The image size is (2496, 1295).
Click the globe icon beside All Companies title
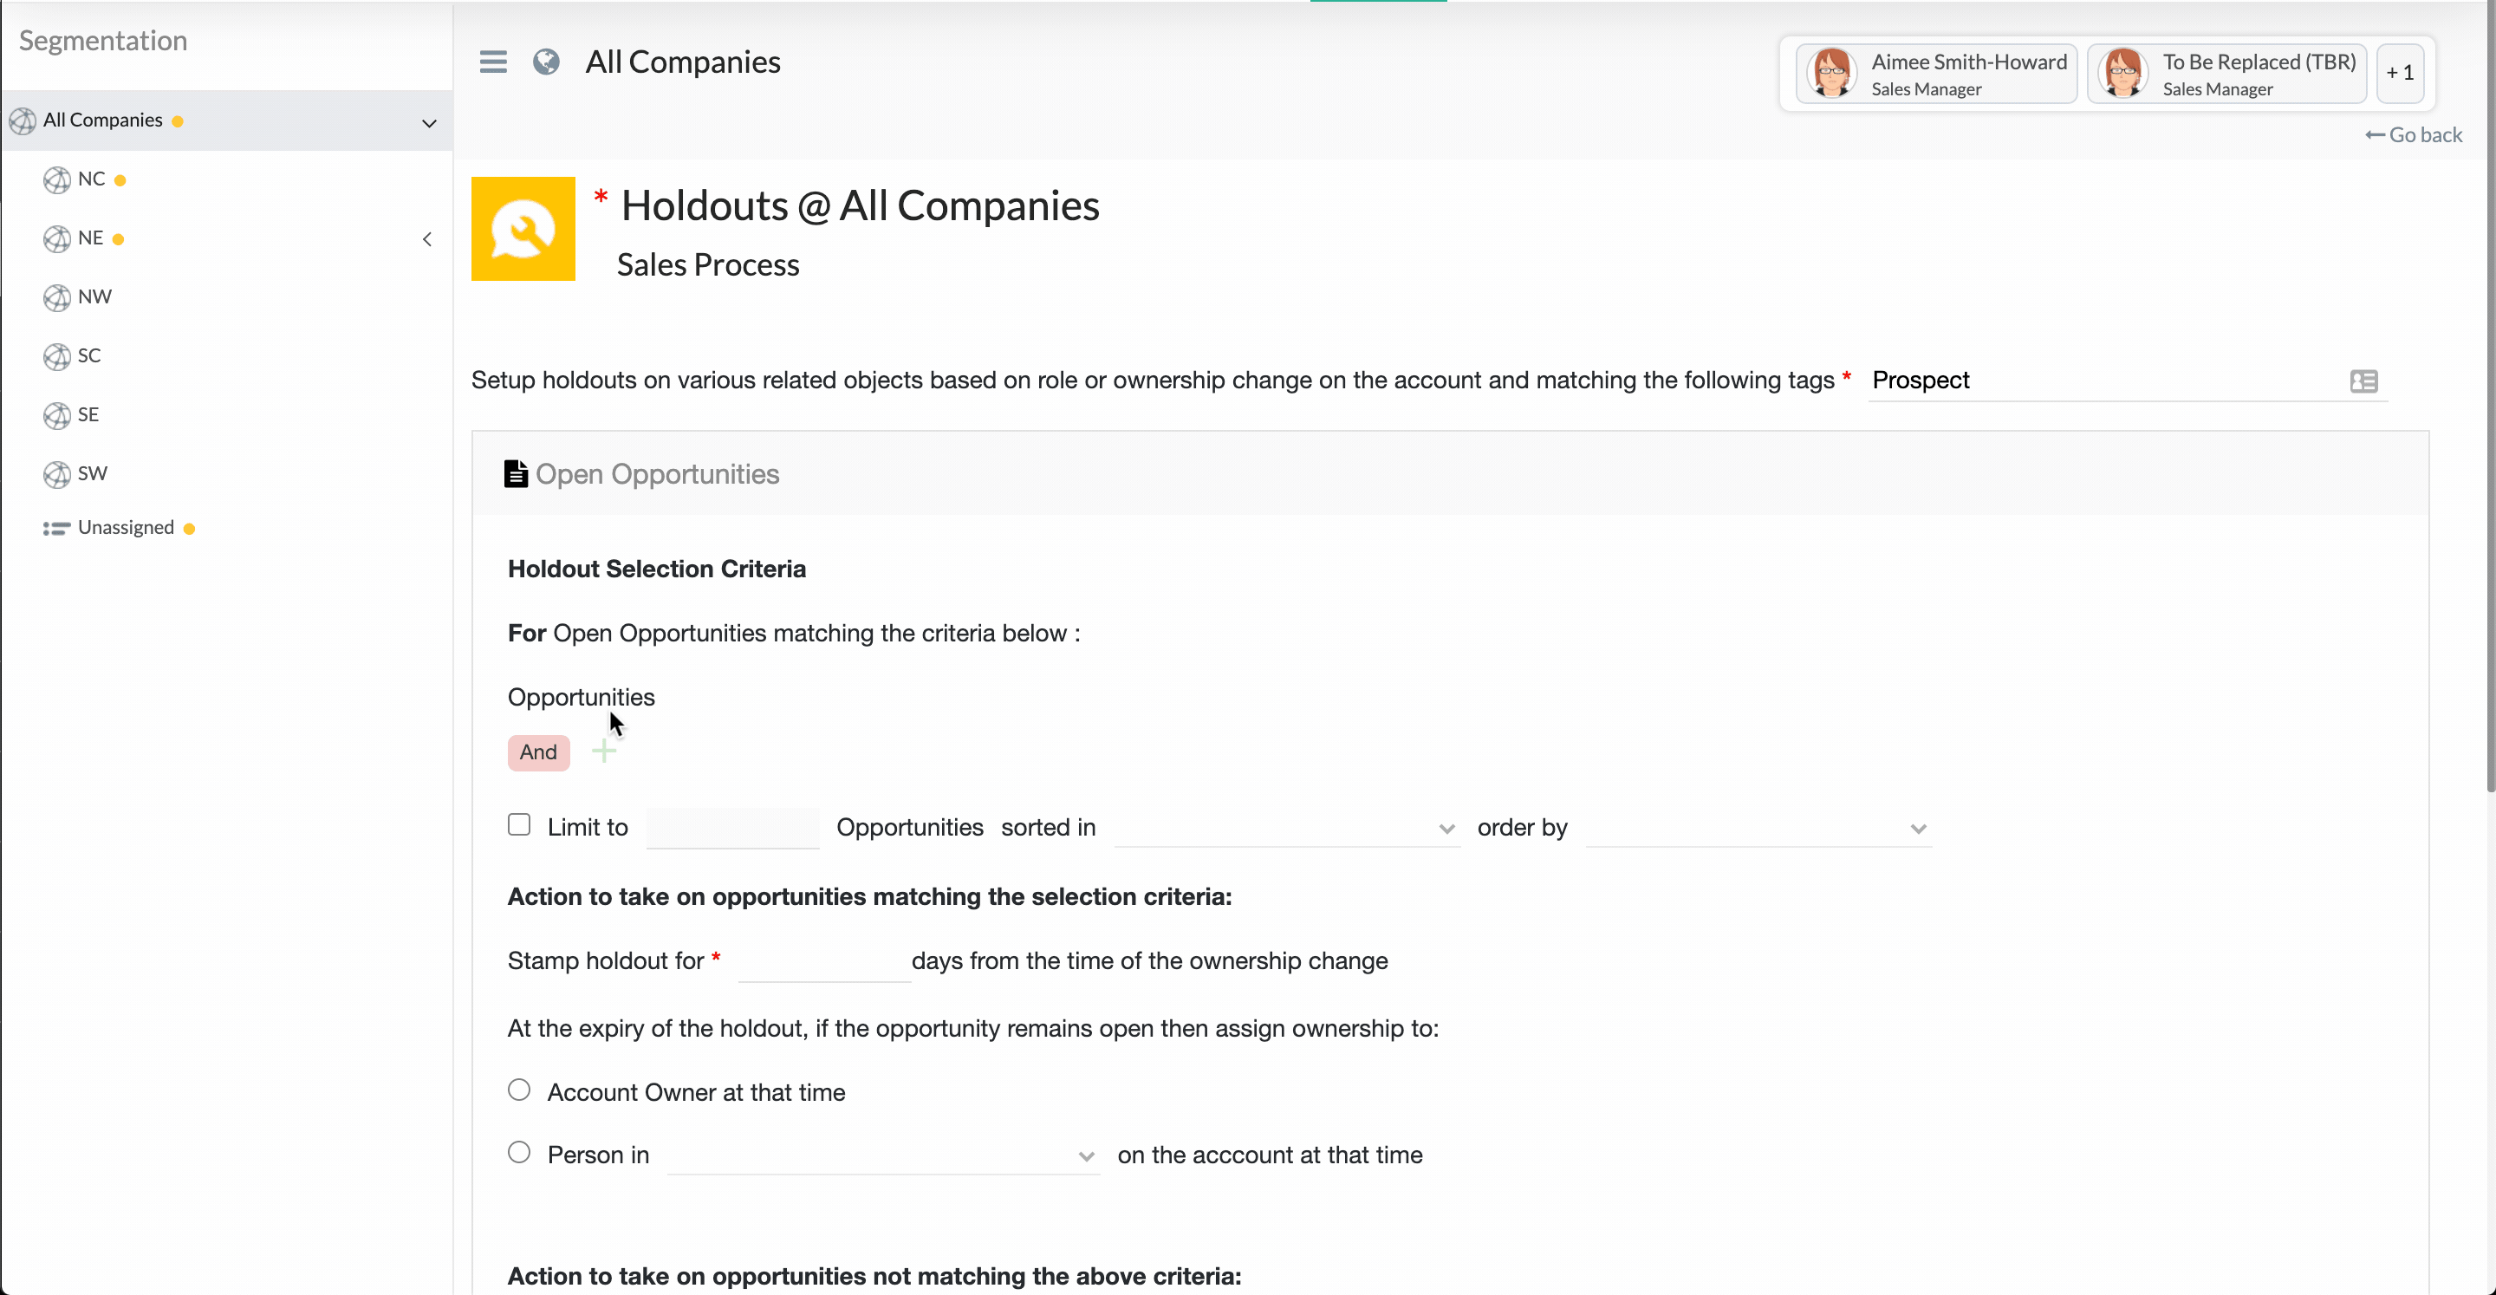(x=547, y=62)
